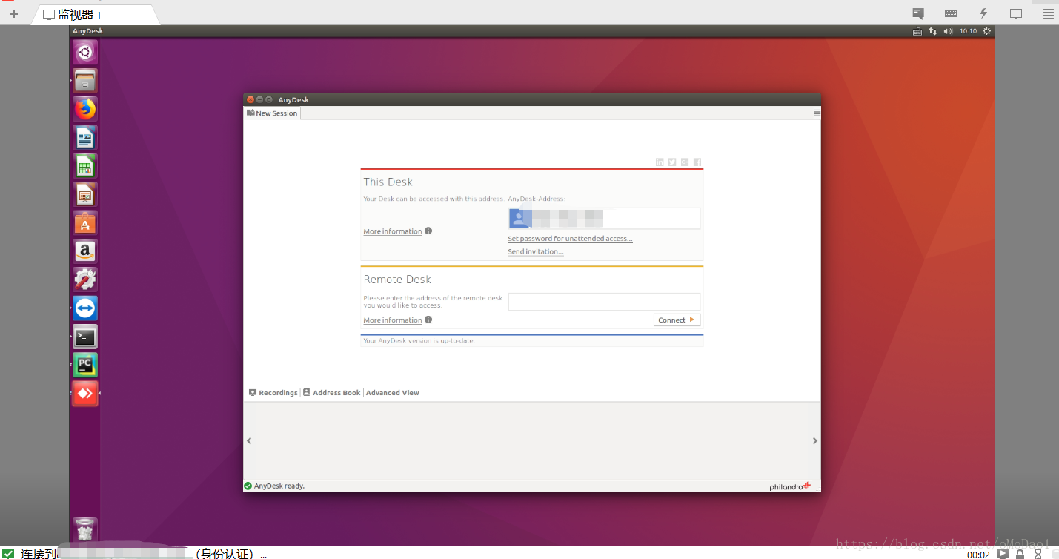The image size is (1059, 559).
Task: Launch PyCharm from the dock
Action: pos(84,365)
